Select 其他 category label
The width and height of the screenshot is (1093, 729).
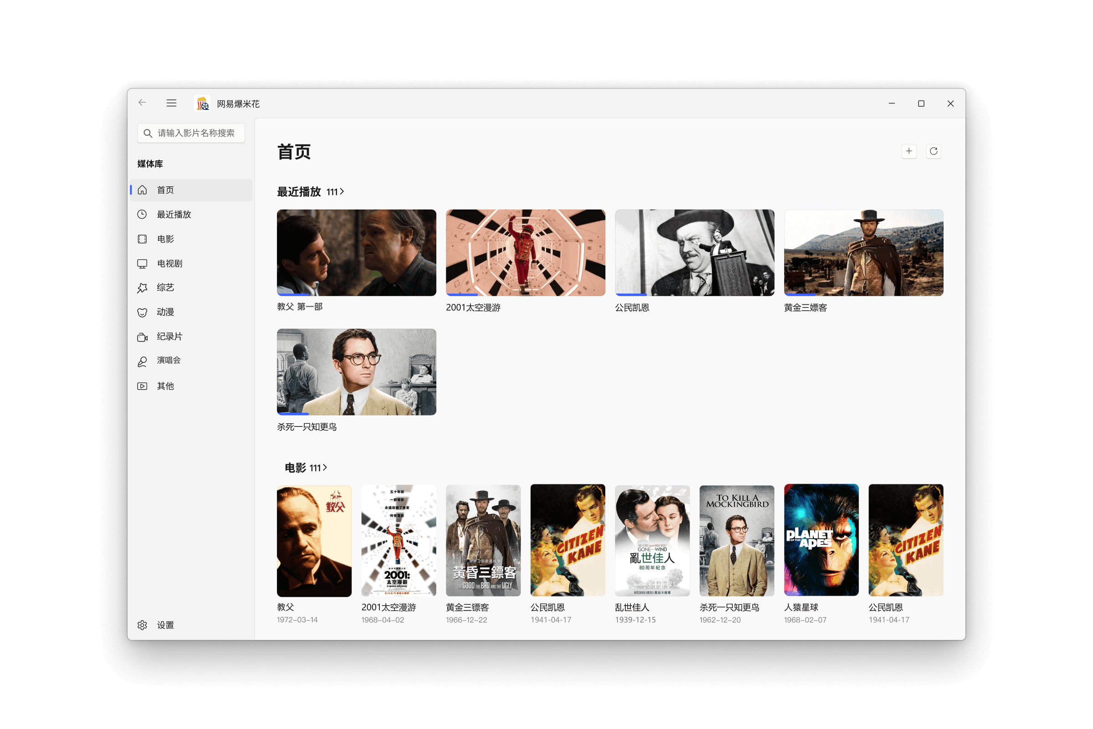pos(165,386)
